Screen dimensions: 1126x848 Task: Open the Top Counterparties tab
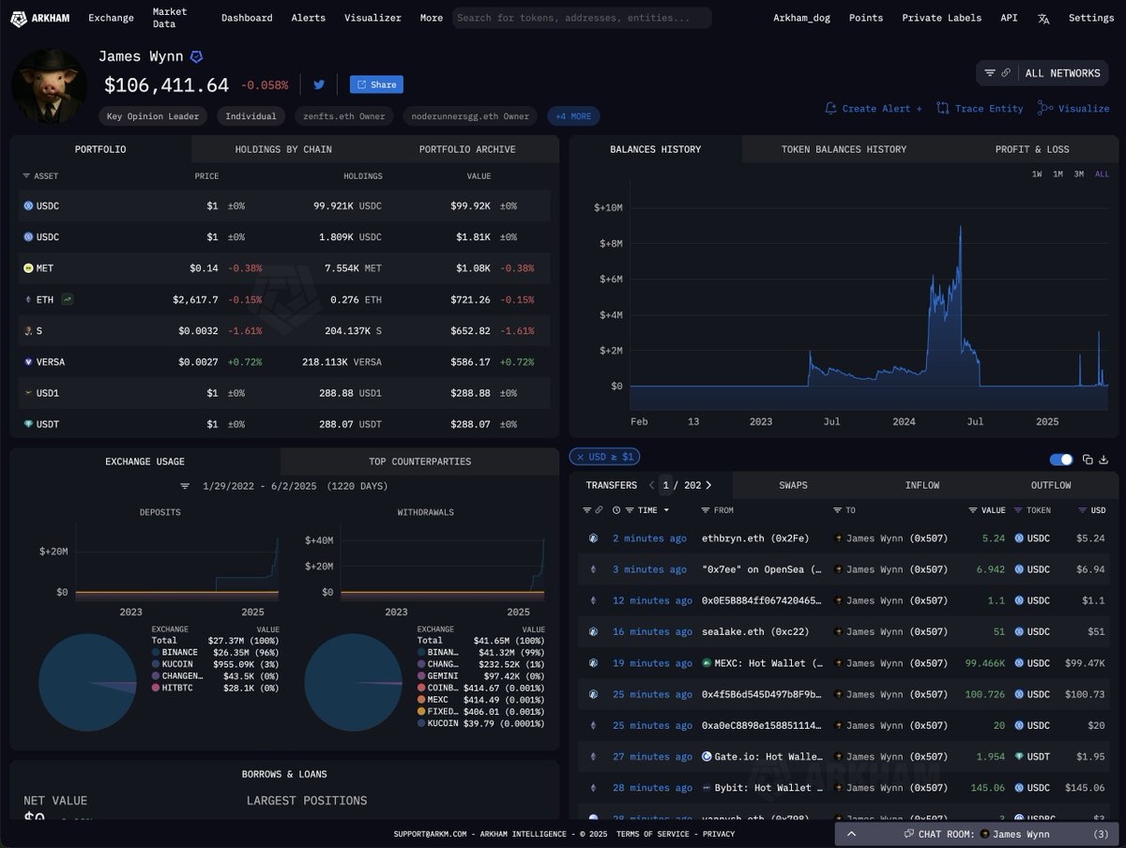pos(419,462)
